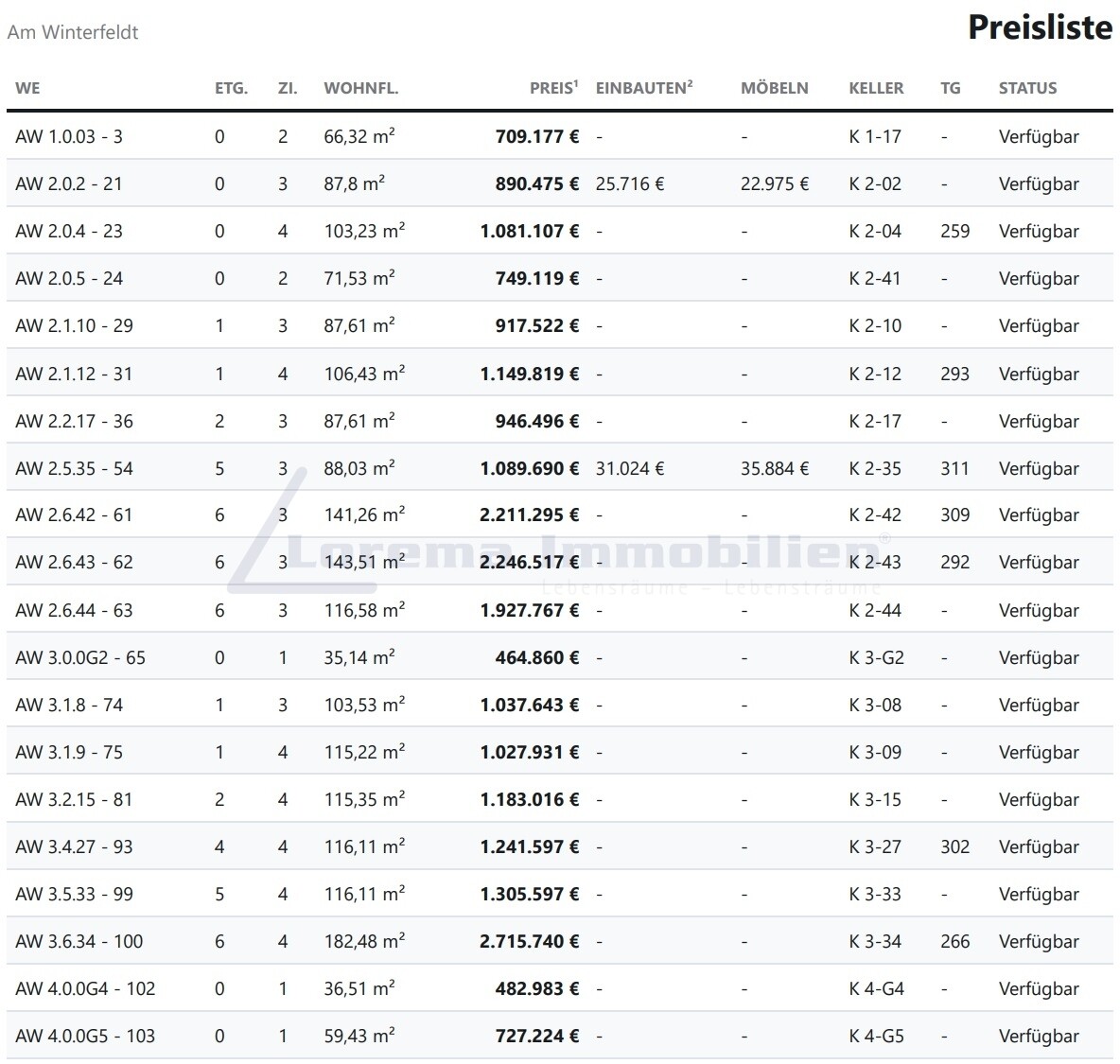Click the KELLER column header
The image size is (1120, 1064).
[877, 89]
